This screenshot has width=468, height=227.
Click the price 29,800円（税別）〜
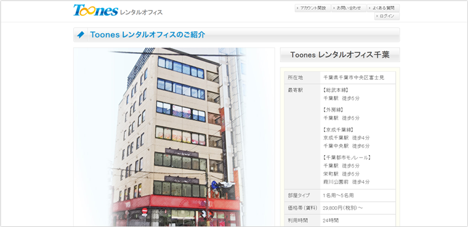pyautogui.click(x=343, y=208)
